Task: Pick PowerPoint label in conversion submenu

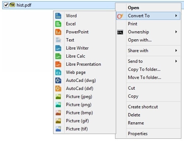Action: [x=77, y=32]
